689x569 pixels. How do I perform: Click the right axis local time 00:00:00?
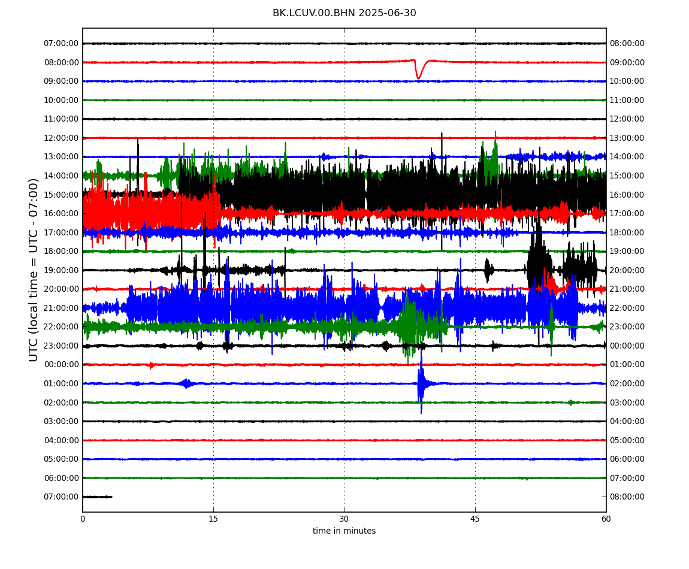(x=627, y=346)
